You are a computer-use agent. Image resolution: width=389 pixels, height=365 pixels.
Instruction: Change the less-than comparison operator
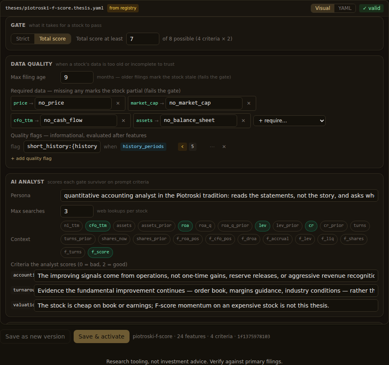point(182,146)
